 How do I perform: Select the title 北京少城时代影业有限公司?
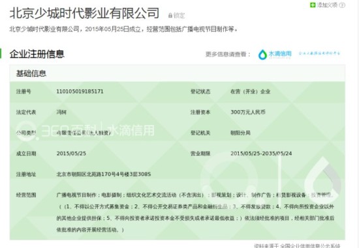pos(84,13)
